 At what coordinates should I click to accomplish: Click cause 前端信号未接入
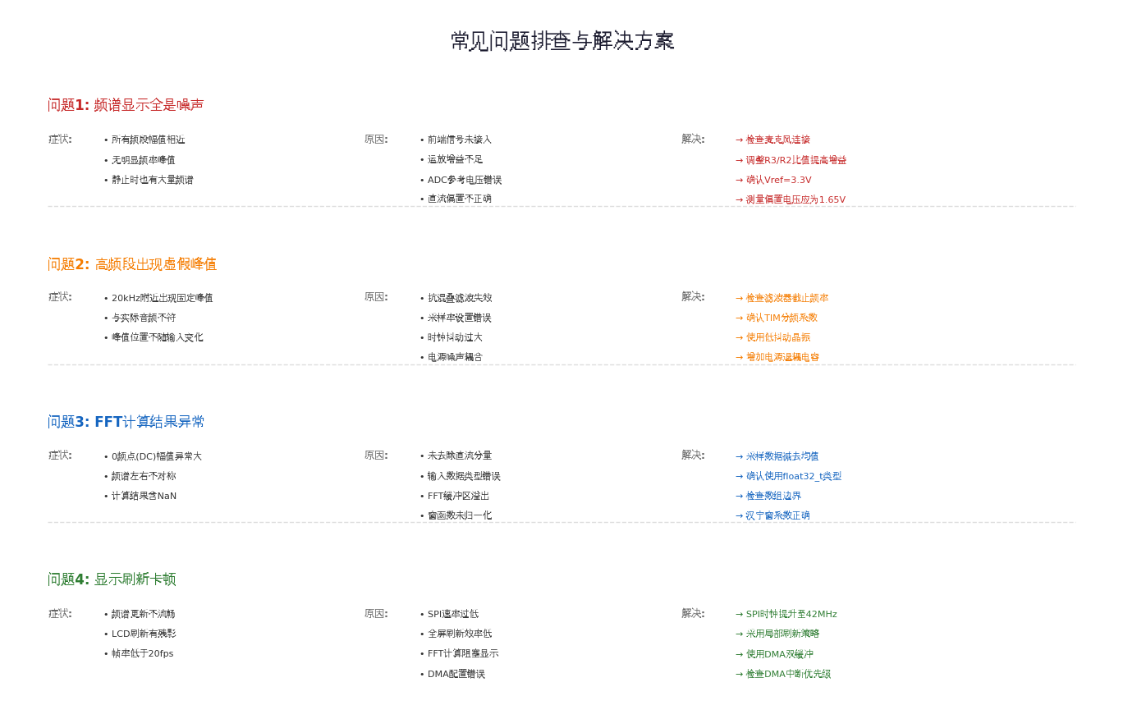tap(460, 140)
